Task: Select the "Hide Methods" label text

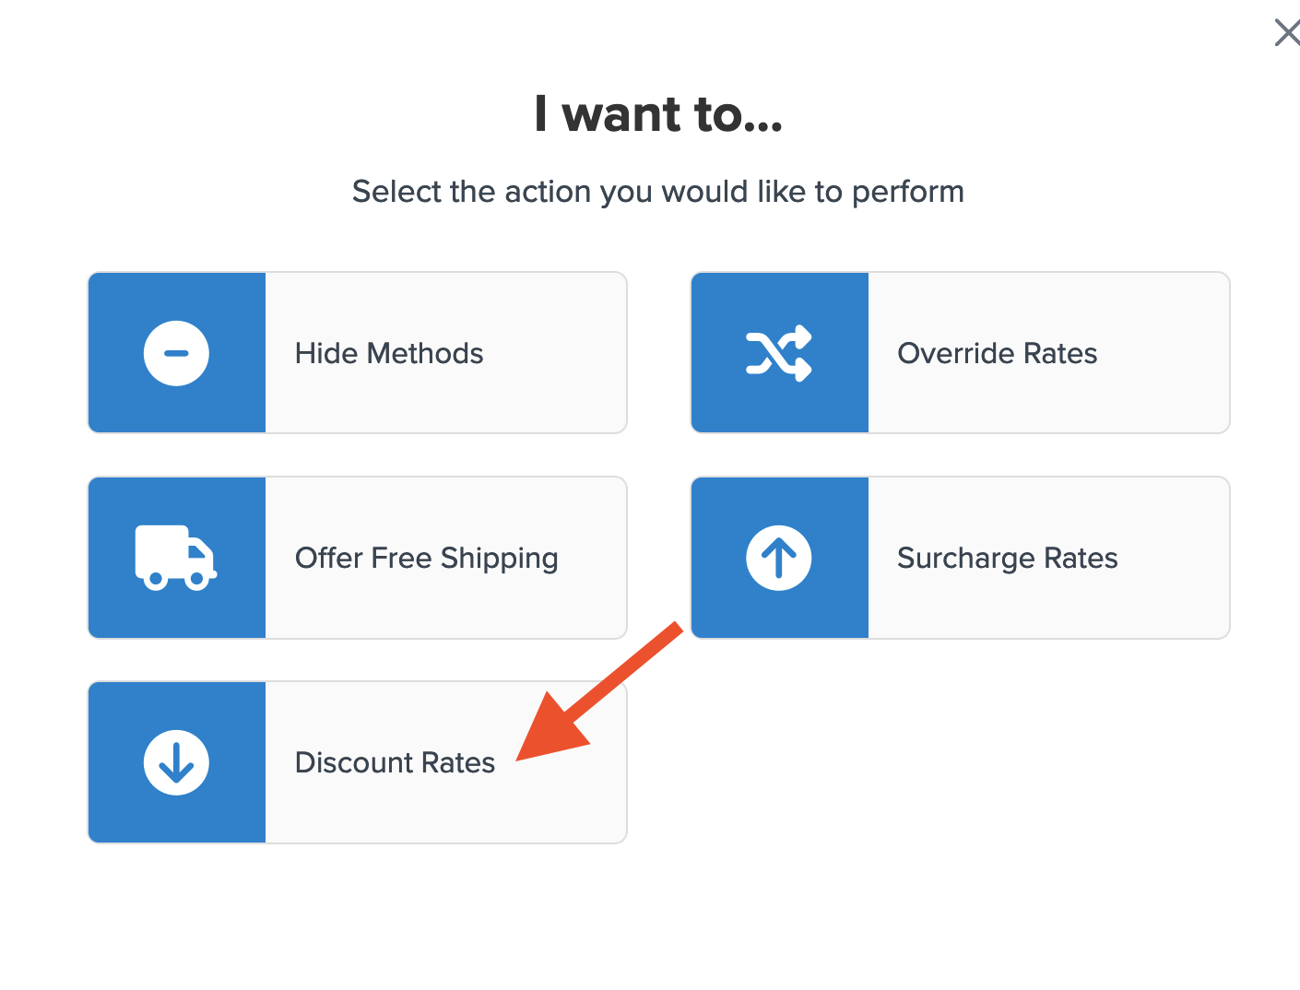Action: (389, 353)
